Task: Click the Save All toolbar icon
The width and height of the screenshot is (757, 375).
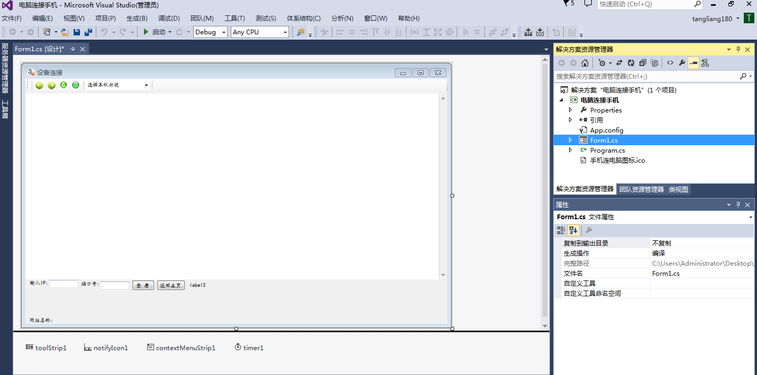Action: pos(88,32)
